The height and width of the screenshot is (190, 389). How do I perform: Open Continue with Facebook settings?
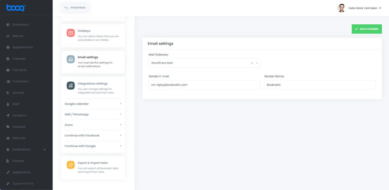point(93,135)
